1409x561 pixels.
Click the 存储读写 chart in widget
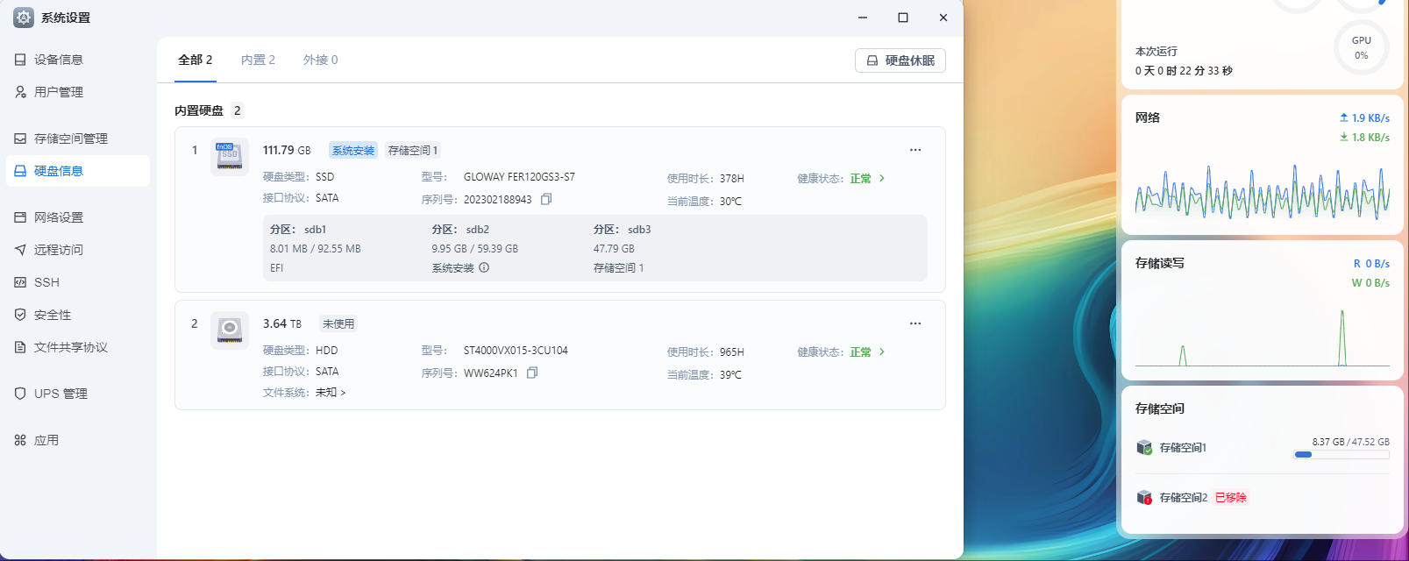[1263, 337]
